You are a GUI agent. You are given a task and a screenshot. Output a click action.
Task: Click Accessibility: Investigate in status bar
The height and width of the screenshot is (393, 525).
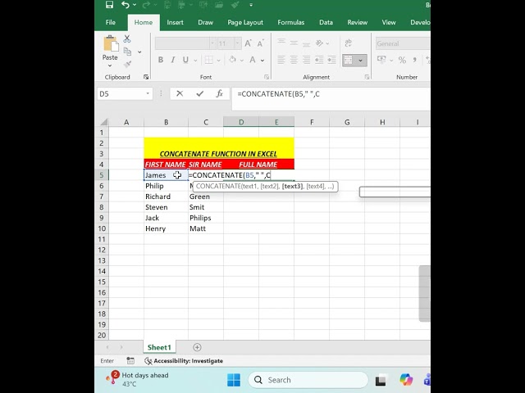(184, 360)
